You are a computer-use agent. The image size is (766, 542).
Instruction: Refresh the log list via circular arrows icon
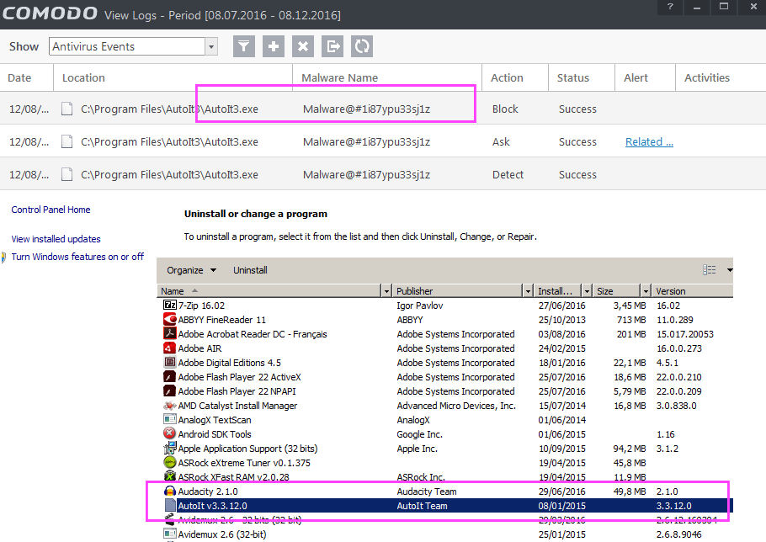coord(362,46)
